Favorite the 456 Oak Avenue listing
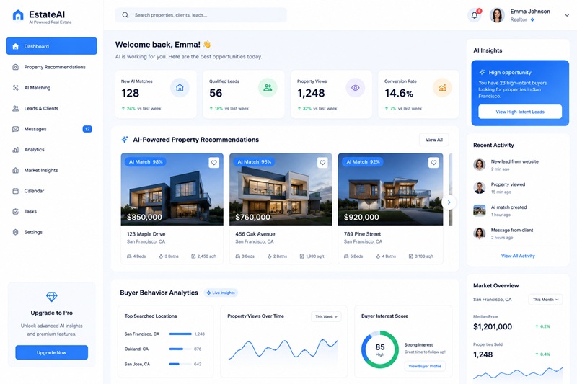The width and height of the screenshot is (577, 384). [322, 162]
